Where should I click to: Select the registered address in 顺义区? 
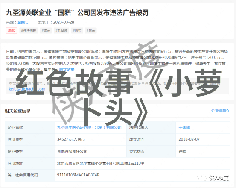(101, 163)
